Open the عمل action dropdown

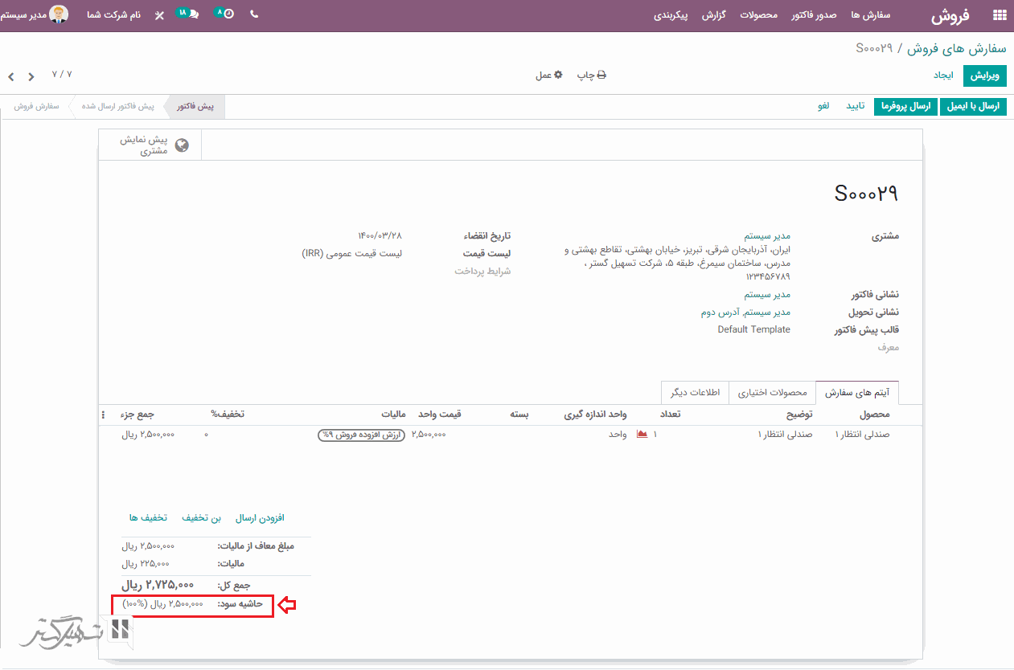pos(549,75)
